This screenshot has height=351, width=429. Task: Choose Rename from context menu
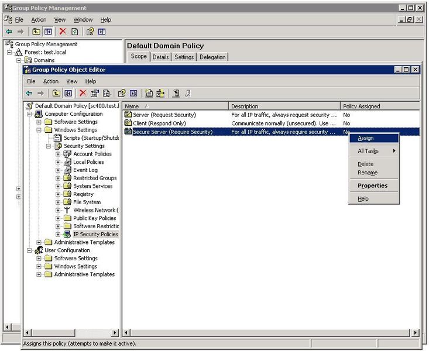coord(374,173)
